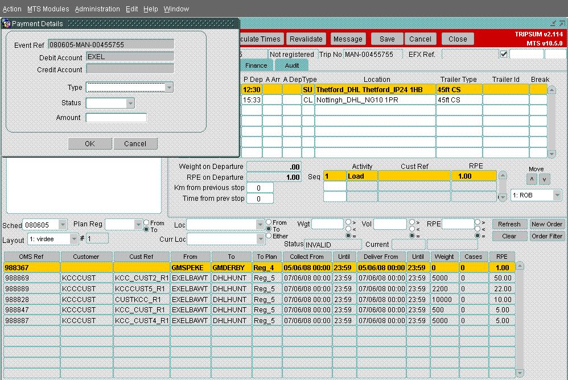
Task: Click the Revalidate button
Action: coord(306,39)
